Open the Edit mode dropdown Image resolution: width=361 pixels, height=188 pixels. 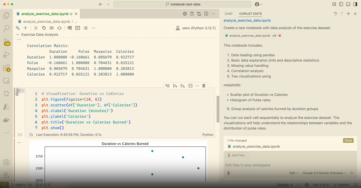tap(294, 173)
